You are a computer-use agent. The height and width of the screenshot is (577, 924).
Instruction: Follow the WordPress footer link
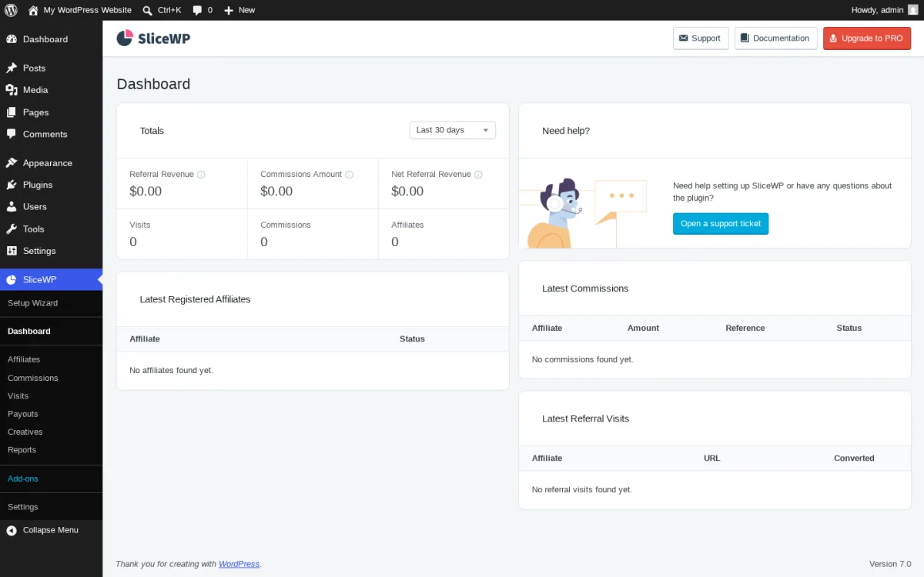click(239, 564)
